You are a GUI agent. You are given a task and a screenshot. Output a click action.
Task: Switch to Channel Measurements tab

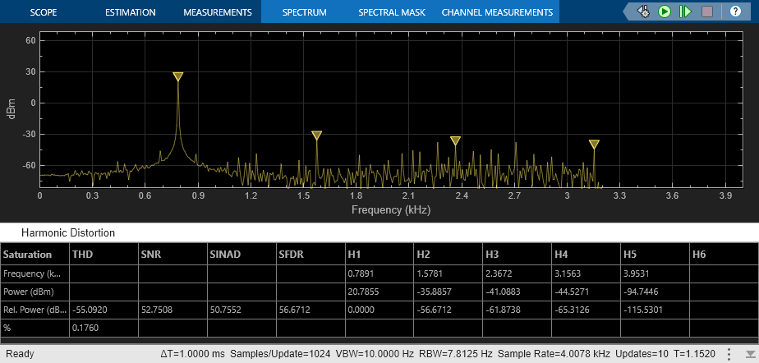pos(497,12)
